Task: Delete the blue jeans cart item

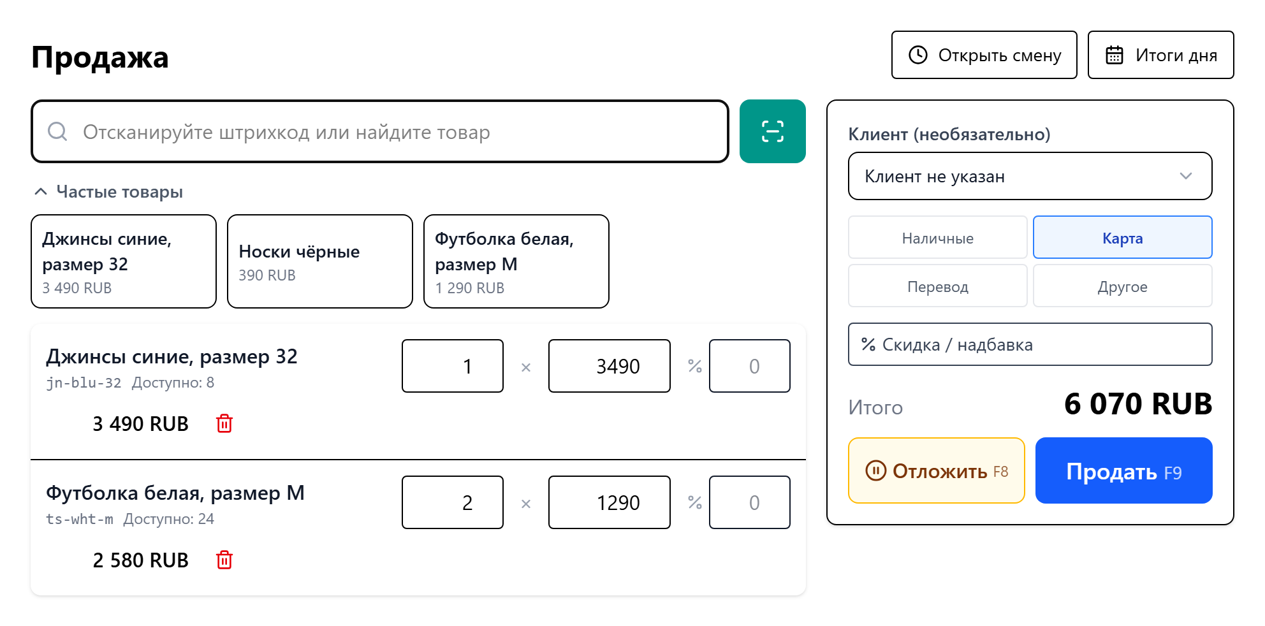Action: [224, 423]
